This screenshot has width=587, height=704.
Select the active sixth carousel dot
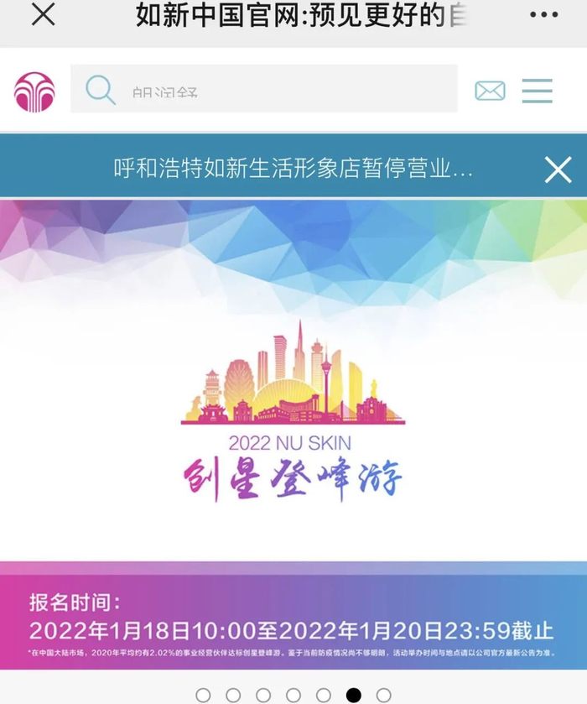click(353, 695)
